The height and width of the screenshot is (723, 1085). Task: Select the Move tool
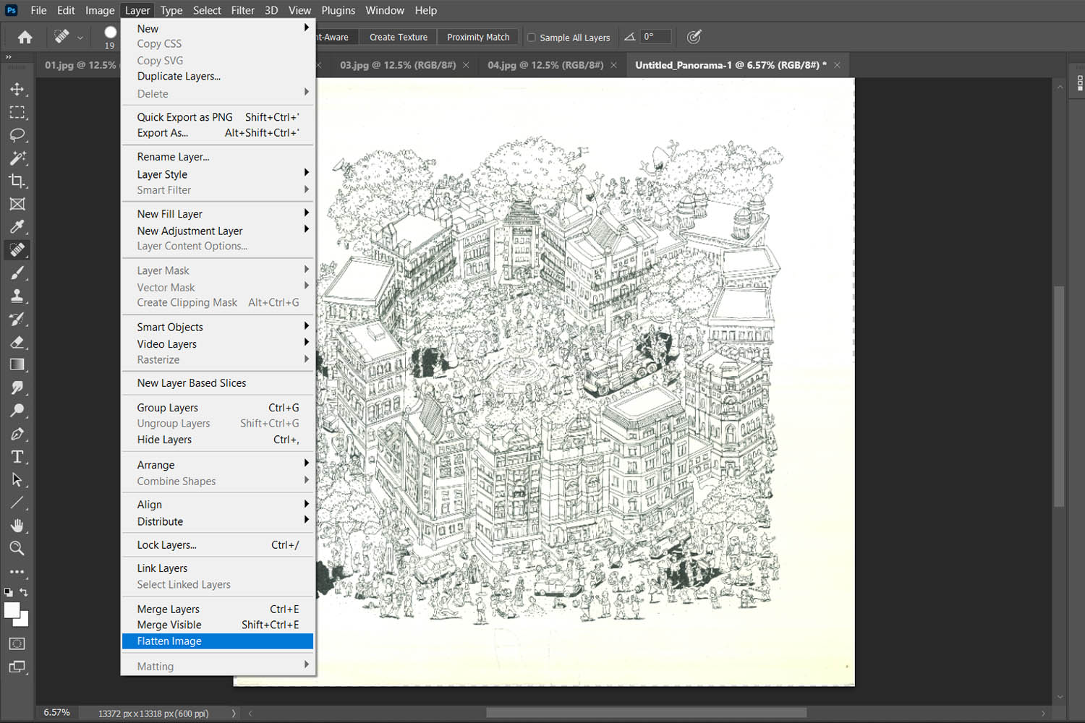[17, 89]
